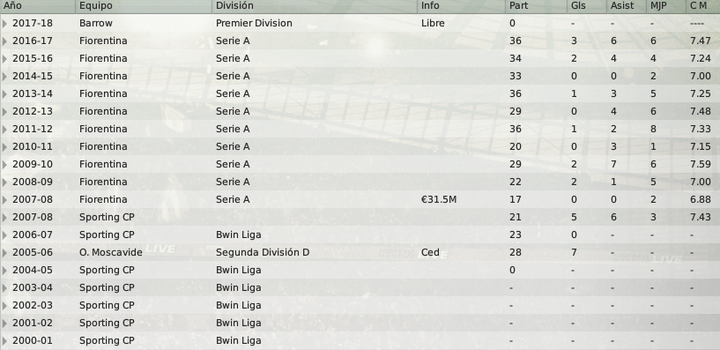
Task: Open Segunda División D competition link
Action: click(x=263, y=253)
